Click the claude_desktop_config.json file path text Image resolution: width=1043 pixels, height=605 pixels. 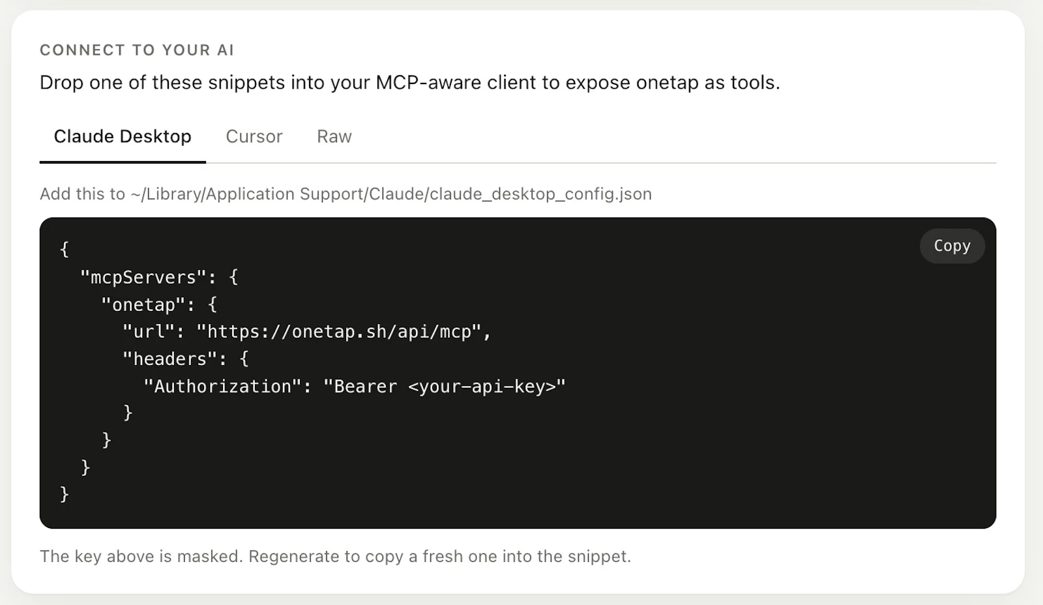pyautogui.click(x=391, y=194)
